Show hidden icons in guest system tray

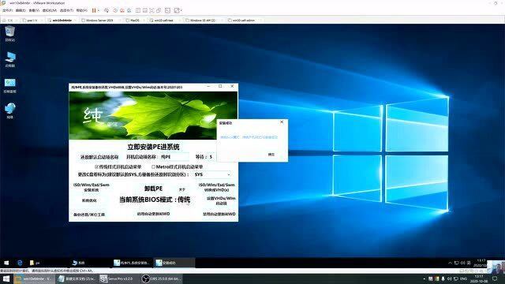point(450,263)
